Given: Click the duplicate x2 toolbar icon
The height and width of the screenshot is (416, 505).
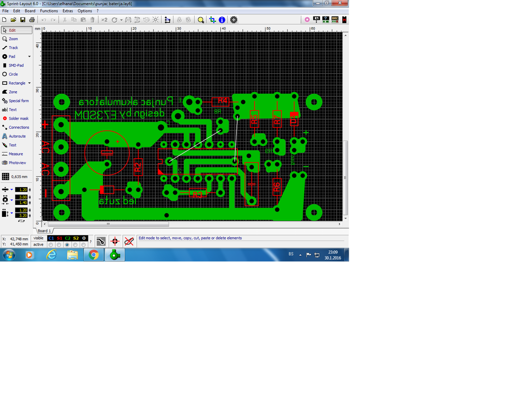Looking at the screenshot, I should 104,20.
